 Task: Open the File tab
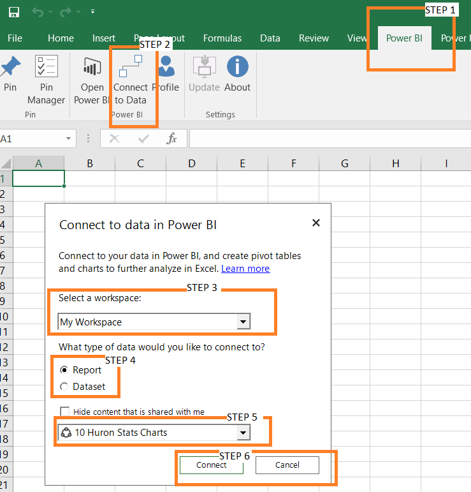tap(15, 38)
